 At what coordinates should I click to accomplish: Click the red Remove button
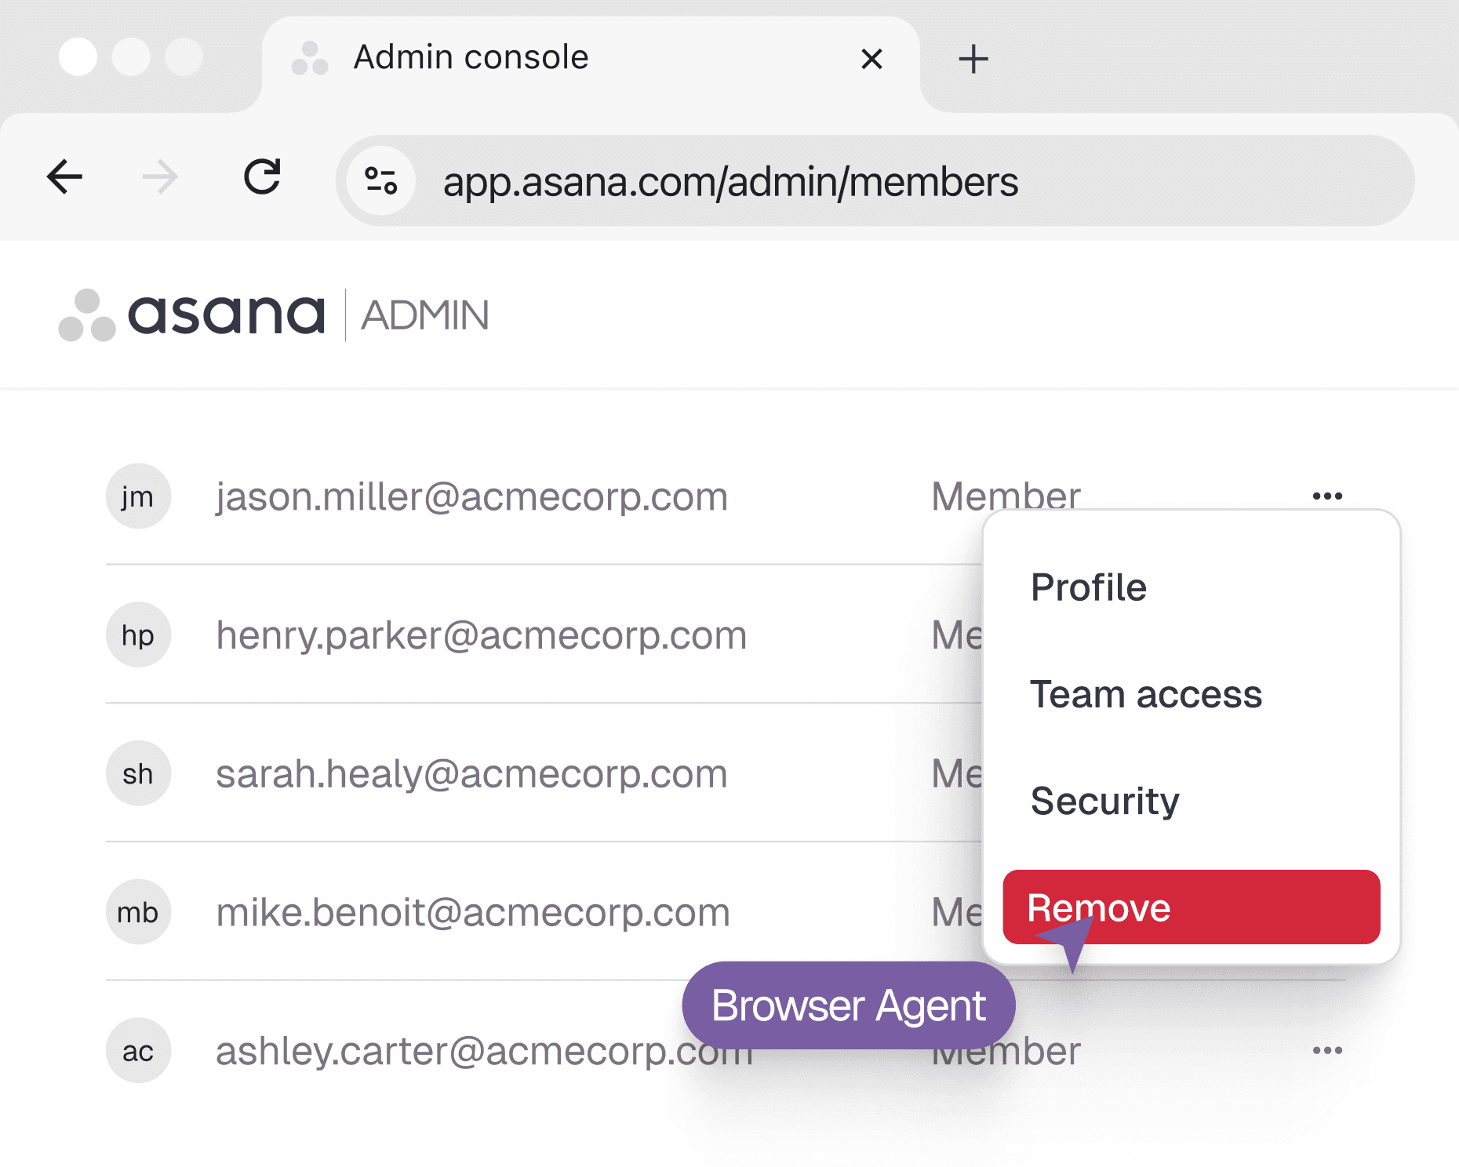tap(1191, 907)
